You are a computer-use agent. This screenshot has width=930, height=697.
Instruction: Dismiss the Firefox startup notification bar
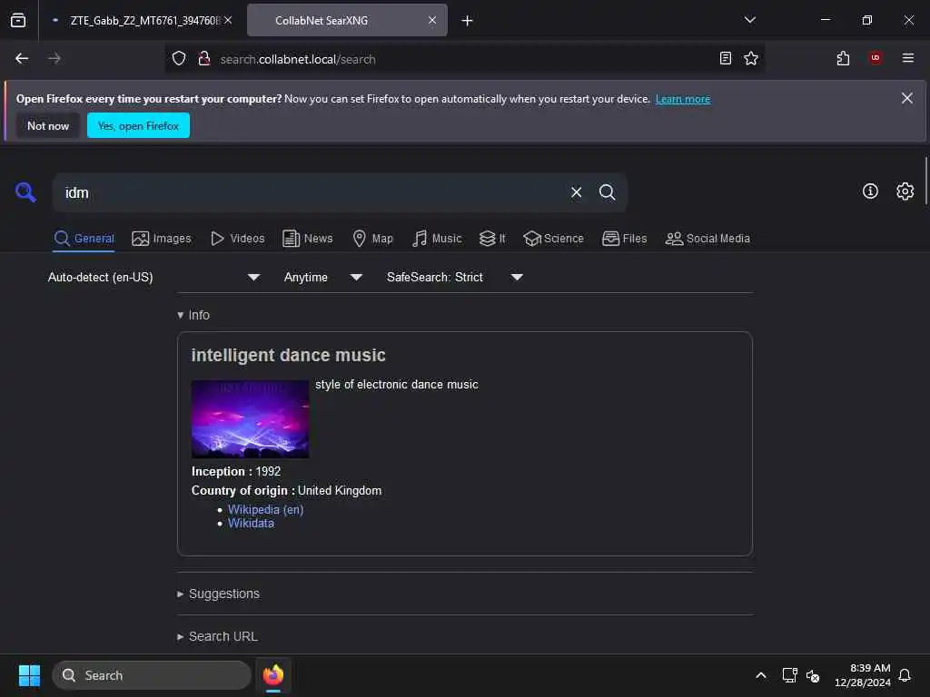tap(907, 98)
